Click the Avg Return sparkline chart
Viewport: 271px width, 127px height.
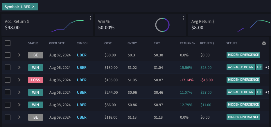[x=254, y=26]
